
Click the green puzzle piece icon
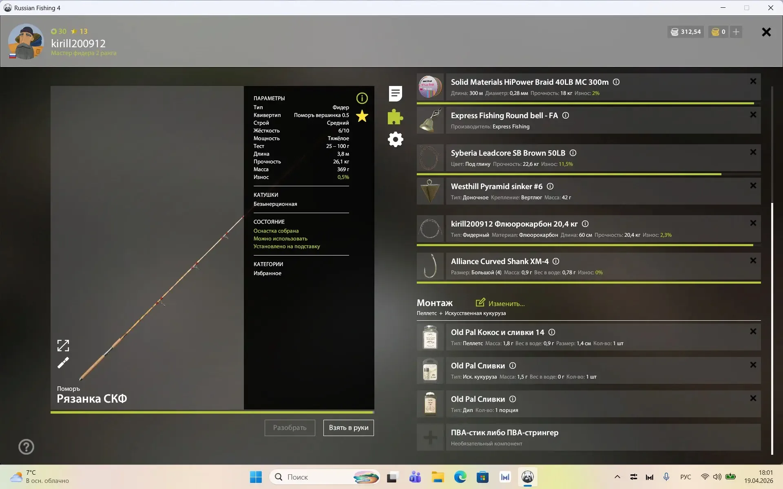[x=395, y=117]
